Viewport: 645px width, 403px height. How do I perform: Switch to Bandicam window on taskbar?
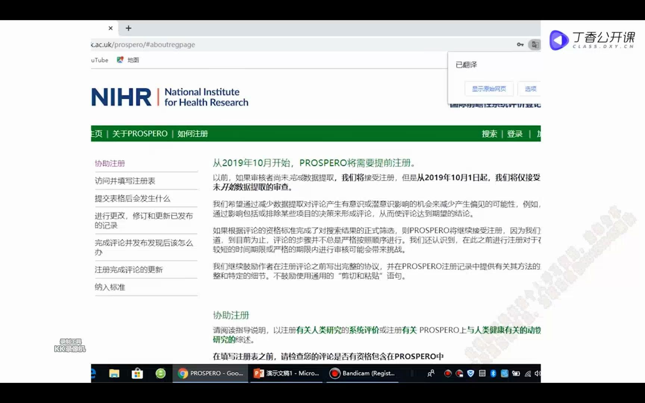click(x=363, y=373)
